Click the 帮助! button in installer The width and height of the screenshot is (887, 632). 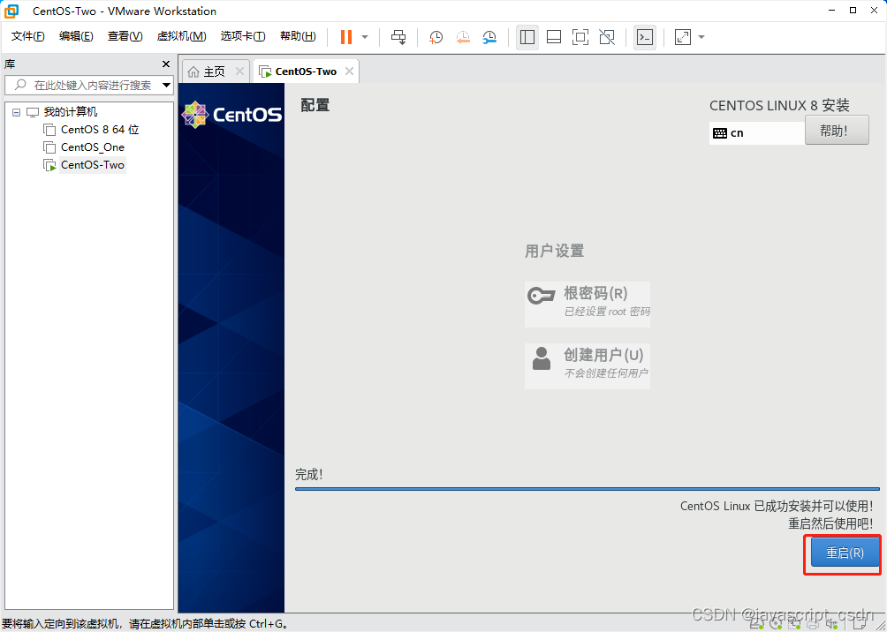[837, 130]
